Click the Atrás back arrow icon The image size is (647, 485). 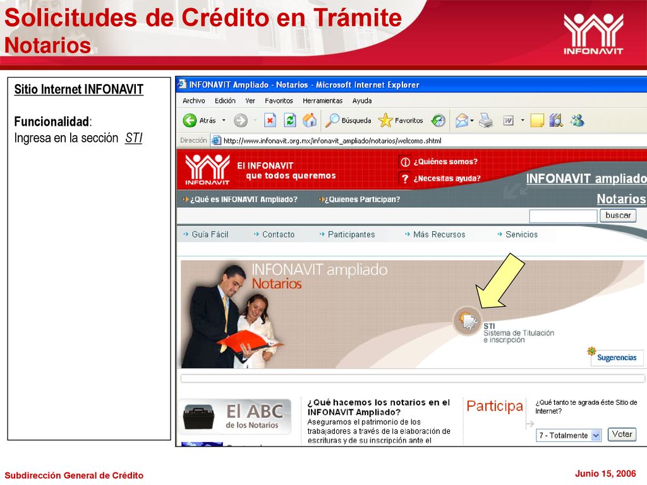tap(190, 121)
